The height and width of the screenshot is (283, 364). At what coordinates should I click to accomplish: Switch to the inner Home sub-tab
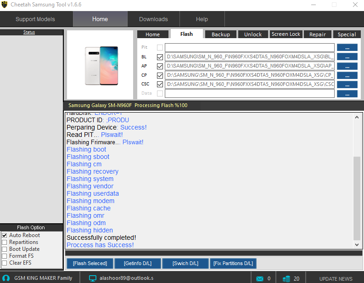[153, 34]
